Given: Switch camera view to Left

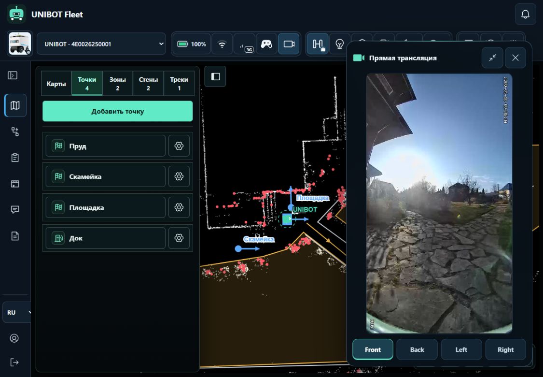Looking at the screenshot, I should point(461,349).
